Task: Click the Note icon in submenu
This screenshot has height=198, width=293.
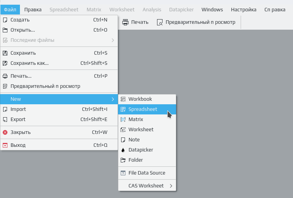Action: tap(123, 140)
